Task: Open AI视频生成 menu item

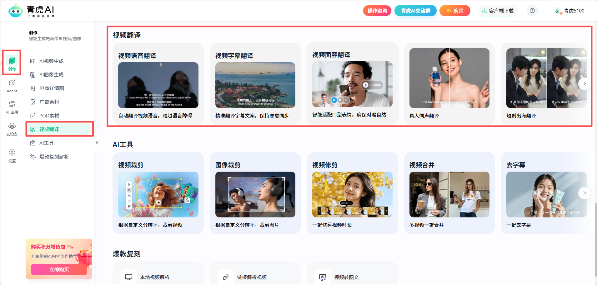Action: click(59, 61)
